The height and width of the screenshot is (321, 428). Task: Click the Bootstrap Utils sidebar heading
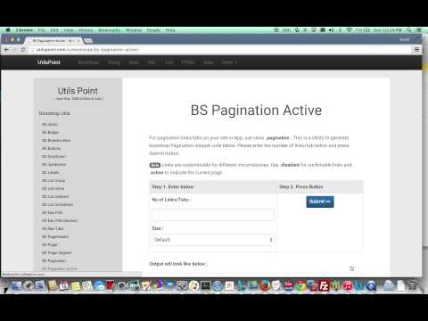click(54, 113)
